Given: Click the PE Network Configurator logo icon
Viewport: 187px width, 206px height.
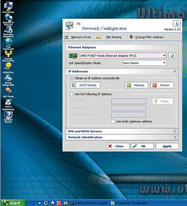Looking at the screenshot, I should point(69,26).
